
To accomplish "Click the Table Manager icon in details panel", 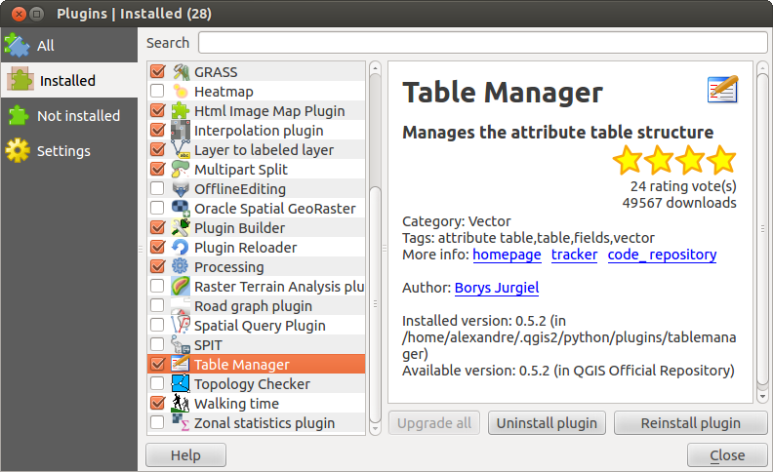I will (x=722, y=90).
